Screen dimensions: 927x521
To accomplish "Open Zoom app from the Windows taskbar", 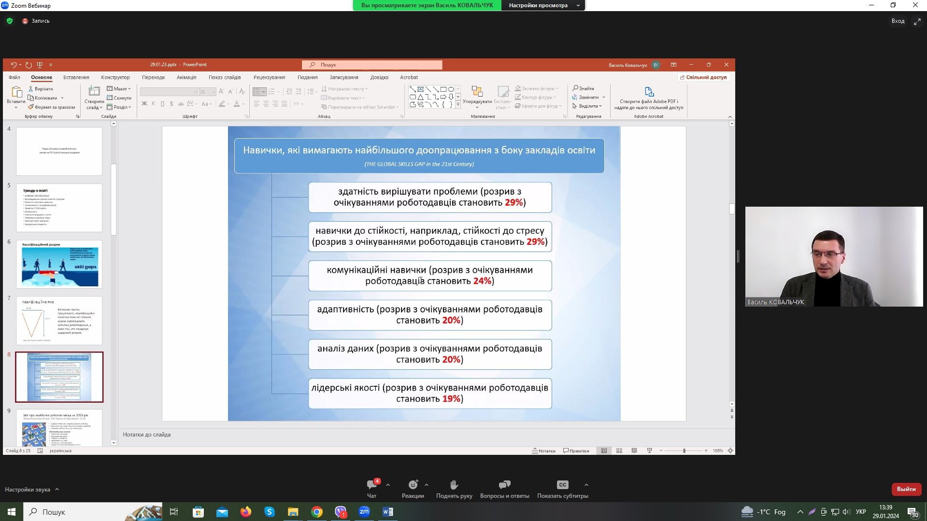I will point(364,511).
